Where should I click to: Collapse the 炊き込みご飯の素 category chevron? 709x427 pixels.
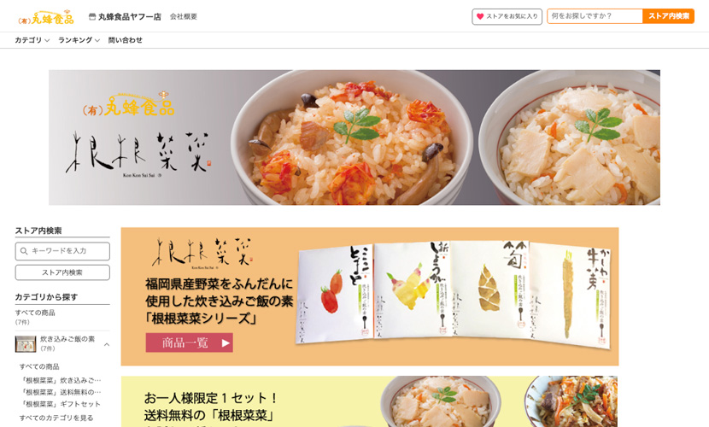(x=107, y=344)
